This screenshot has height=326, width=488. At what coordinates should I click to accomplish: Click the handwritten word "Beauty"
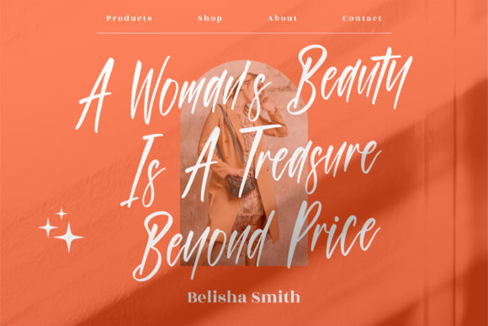click(x=348, y=81)
